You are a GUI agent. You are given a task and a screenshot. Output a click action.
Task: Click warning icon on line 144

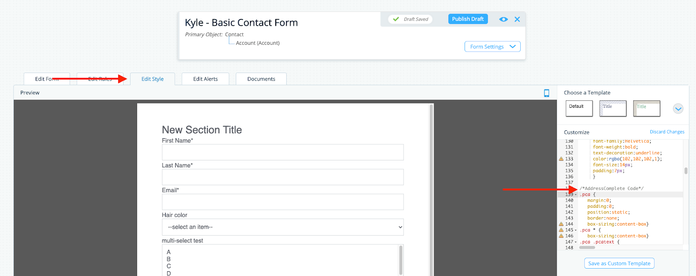pyautogui.click(x=561, y=224)
